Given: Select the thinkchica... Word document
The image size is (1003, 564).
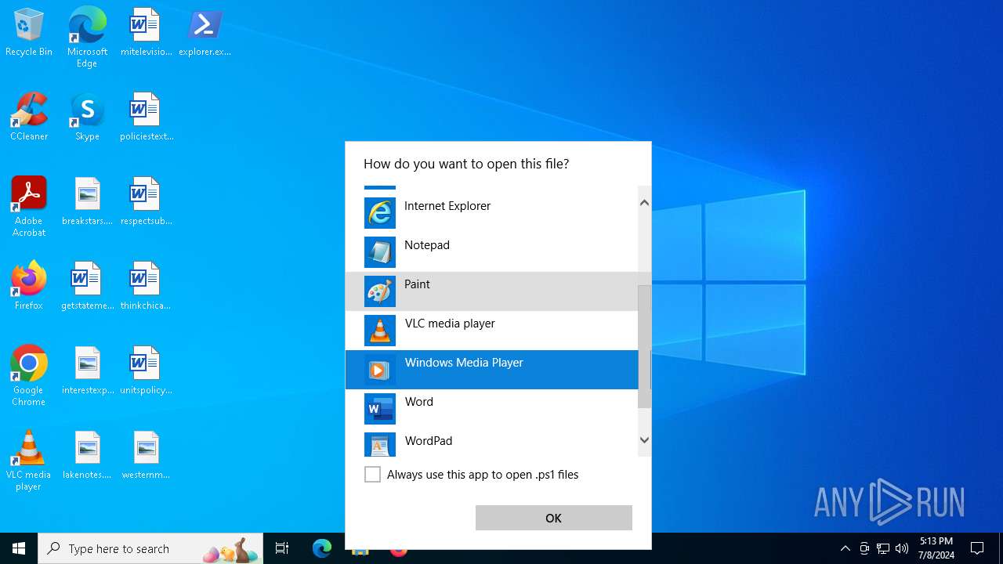Looking at the screenshot, I should [146, 287].
